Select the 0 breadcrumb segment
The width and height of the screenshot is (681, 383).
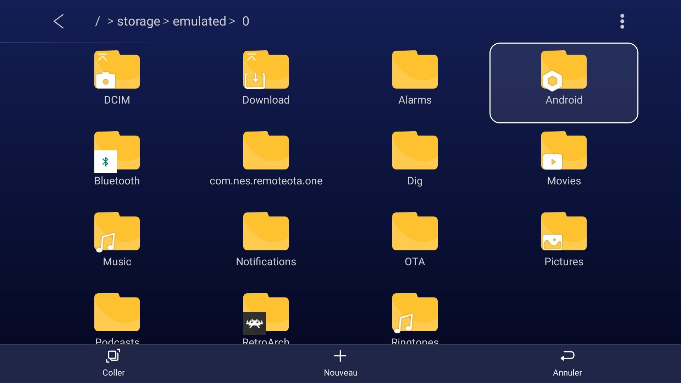tap(246, 21)
